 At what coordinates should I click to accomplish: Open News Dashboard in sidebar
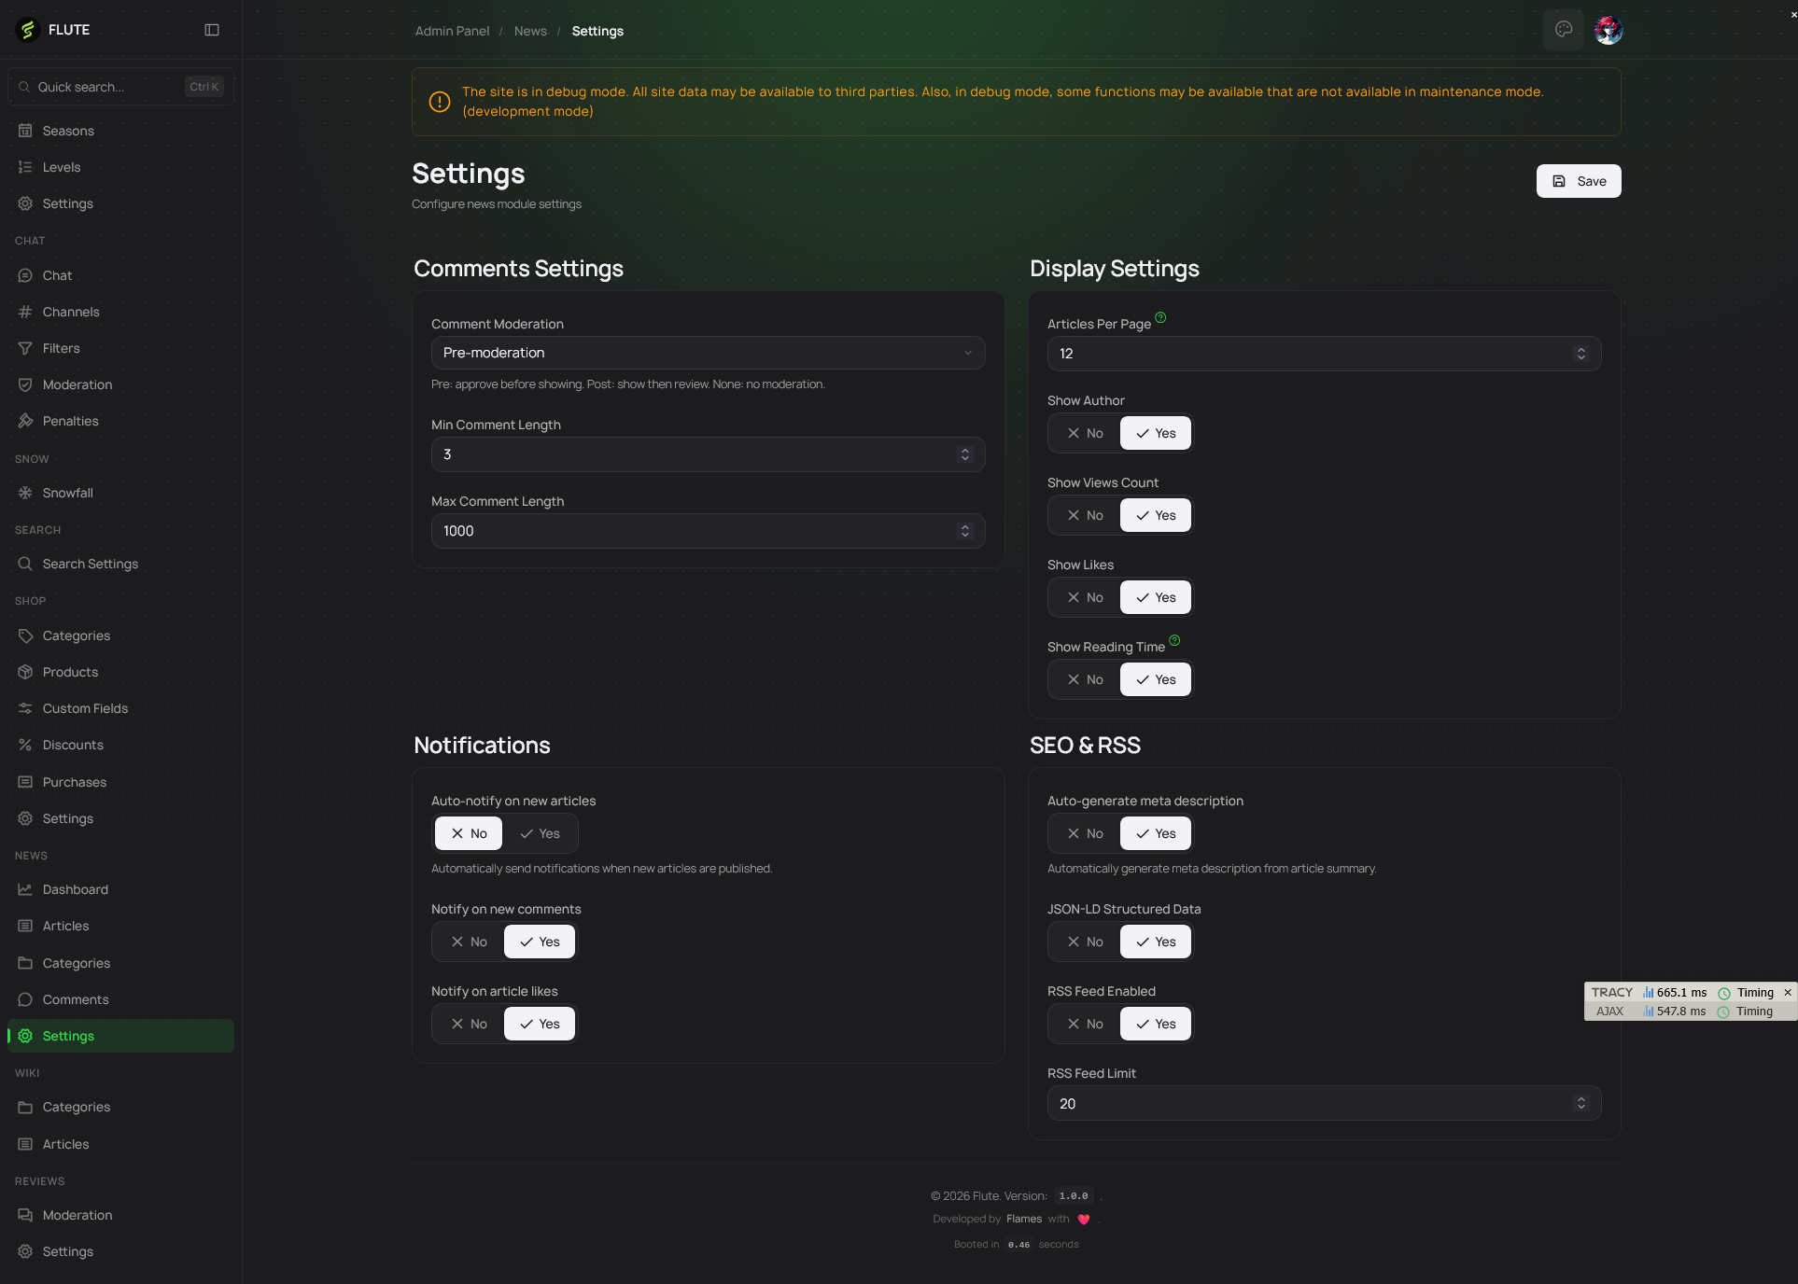pos(75,889)
